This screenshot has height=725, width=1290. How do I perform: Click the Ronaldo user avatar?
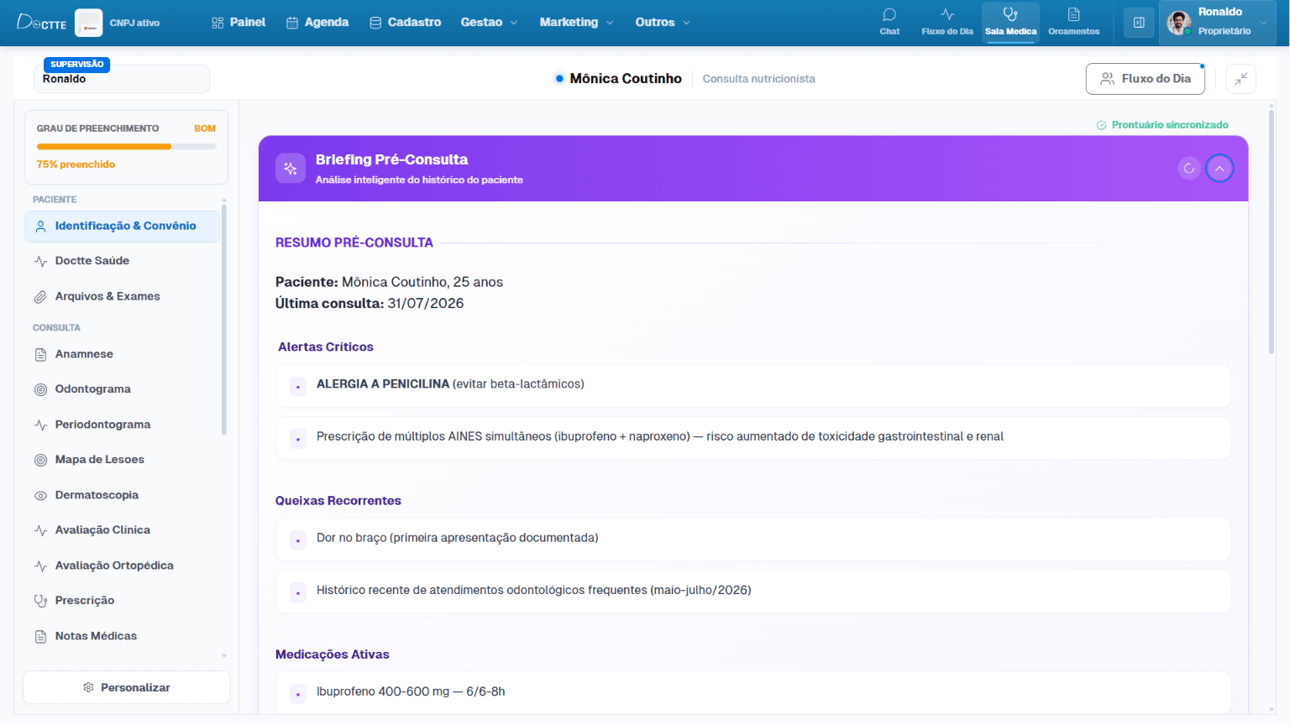point(1179,23)
